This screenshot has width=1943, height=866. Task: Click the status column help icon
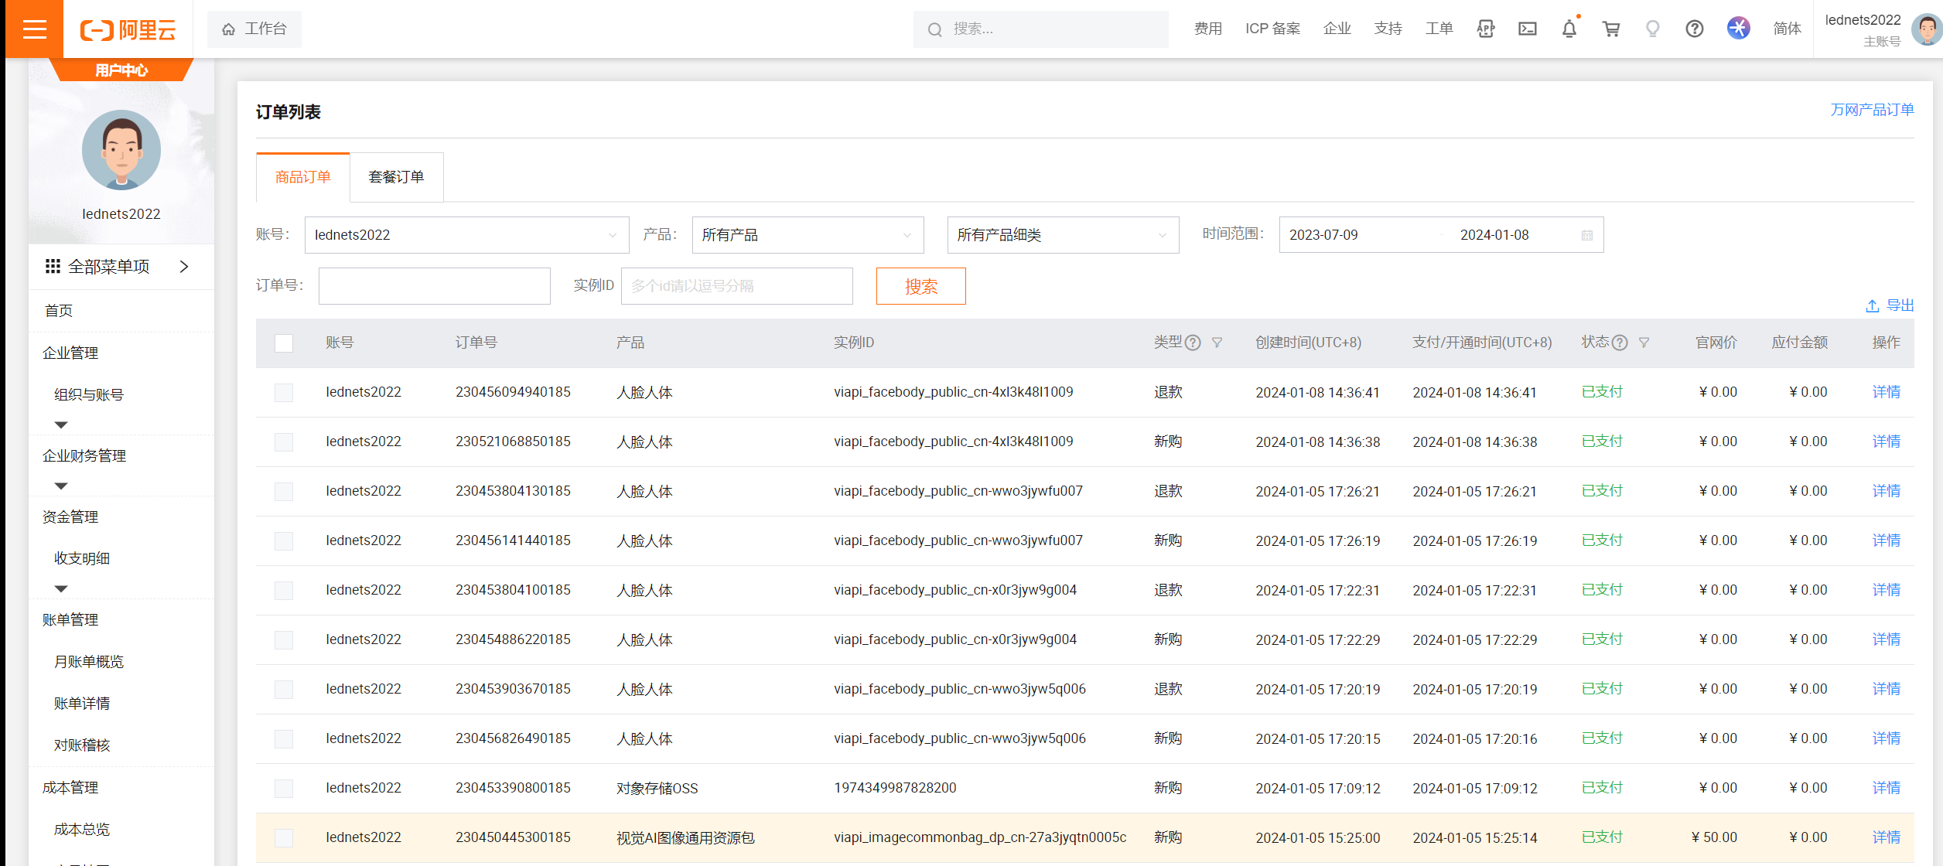[x=1620, y=343]
